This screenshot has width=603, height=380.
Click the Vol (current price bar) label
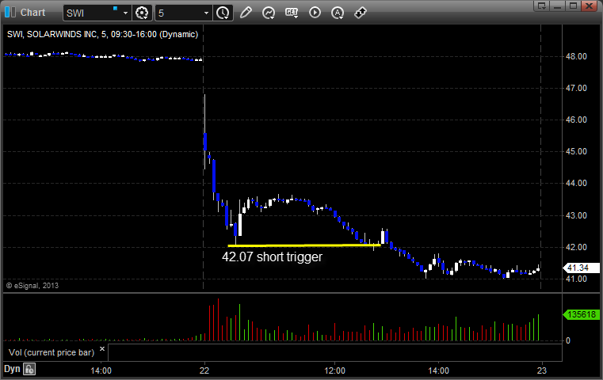pos(52,352)
